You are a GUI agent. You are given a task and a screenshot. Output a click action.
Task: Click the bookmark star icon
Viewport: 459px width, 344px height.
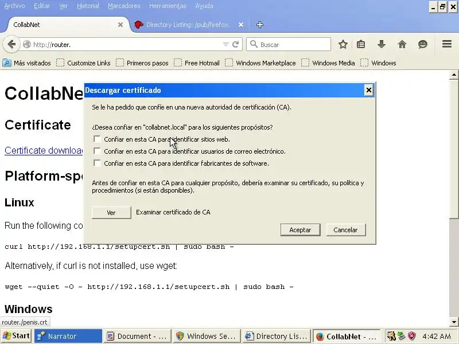pos(343,45)
